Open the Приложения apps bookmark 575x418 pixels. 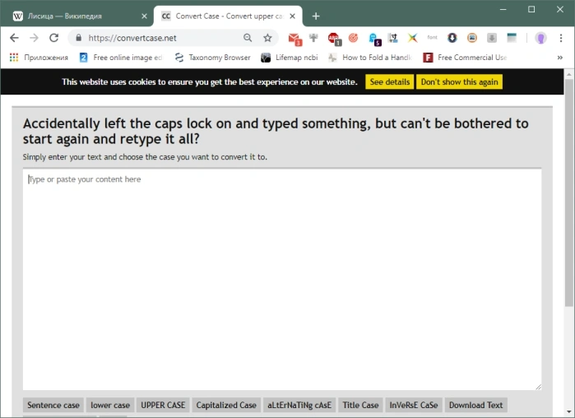(39, 58)
